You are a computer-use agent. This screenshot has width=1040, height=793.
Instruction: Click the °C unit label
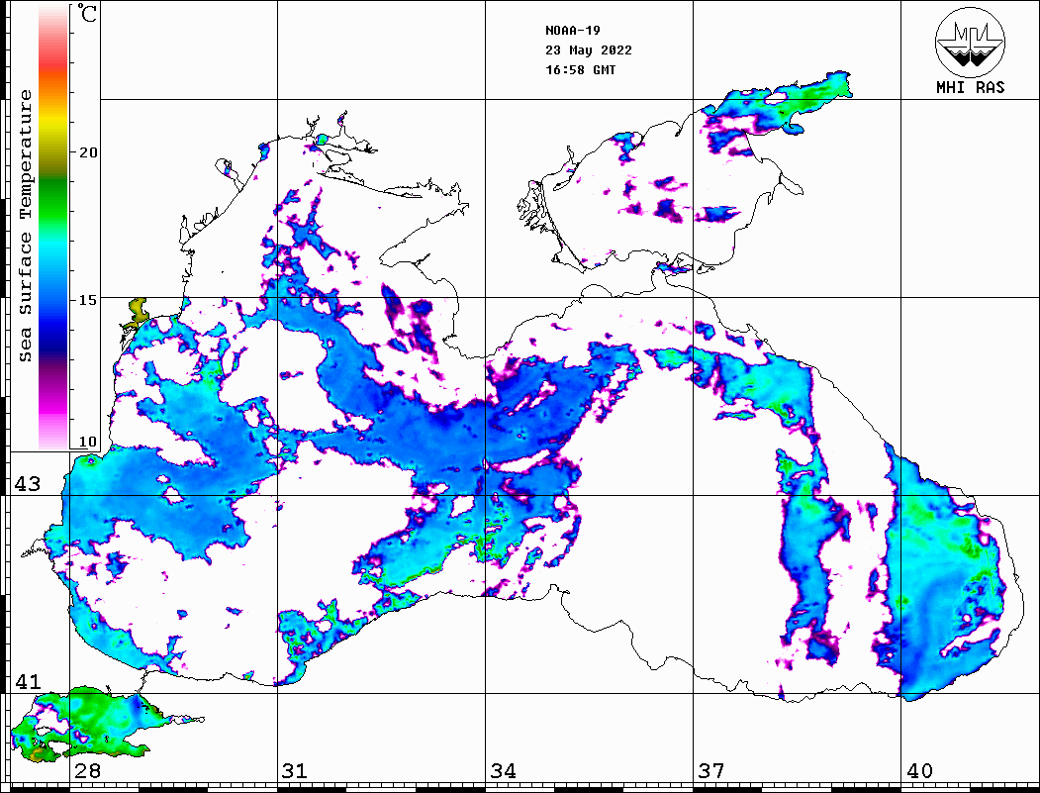(x=87, y=13)
